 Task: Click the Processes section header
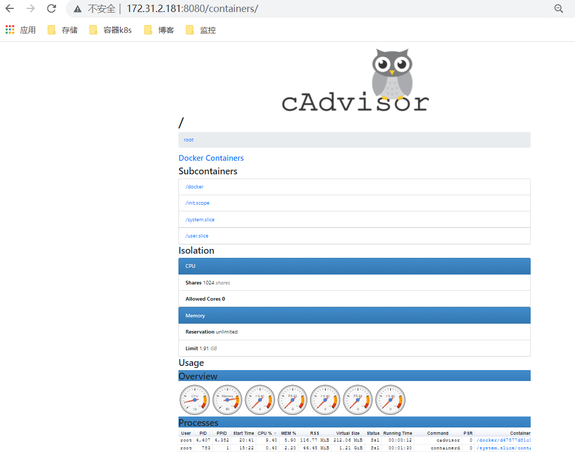point(354,422)
